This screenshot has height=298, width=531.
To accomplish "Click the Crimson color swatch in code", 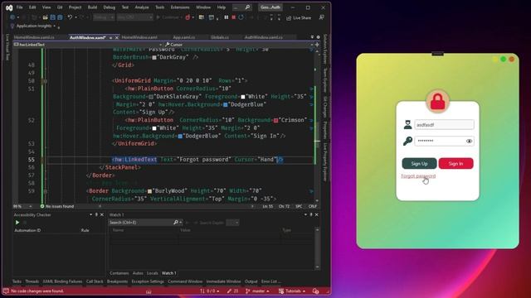I will coord(275,120).
